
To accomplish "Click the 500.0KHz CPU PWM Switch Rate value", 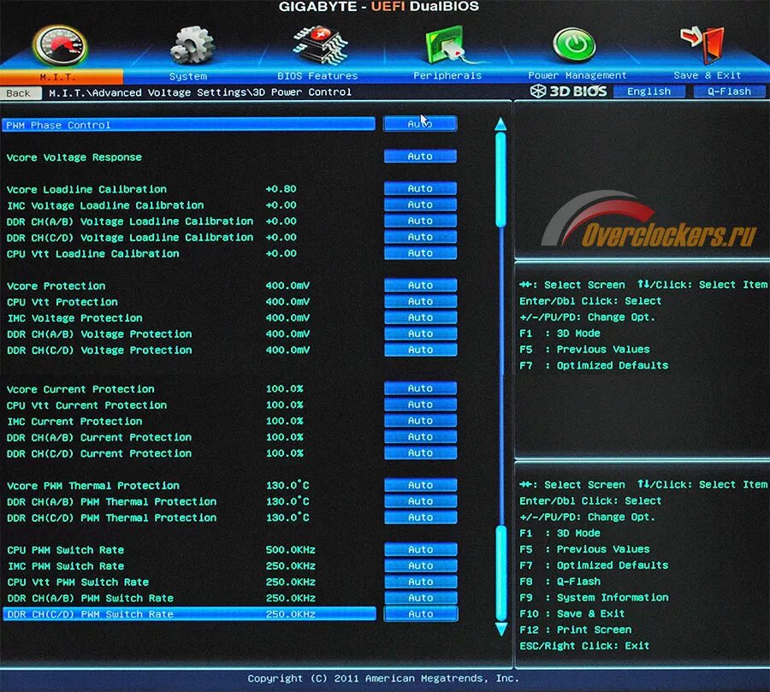I will click(290, 549).
